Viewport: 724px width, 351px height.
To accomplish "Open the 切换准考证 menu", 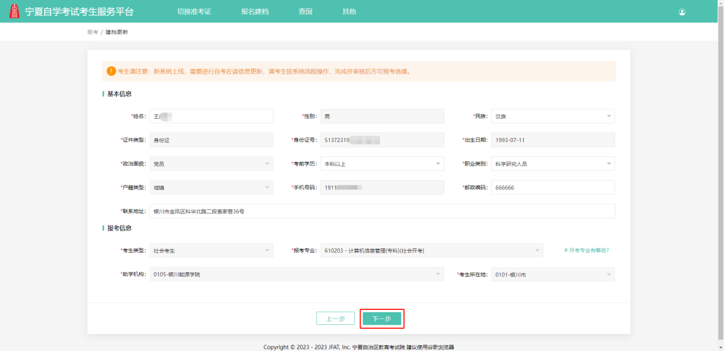I will (194, 12).
